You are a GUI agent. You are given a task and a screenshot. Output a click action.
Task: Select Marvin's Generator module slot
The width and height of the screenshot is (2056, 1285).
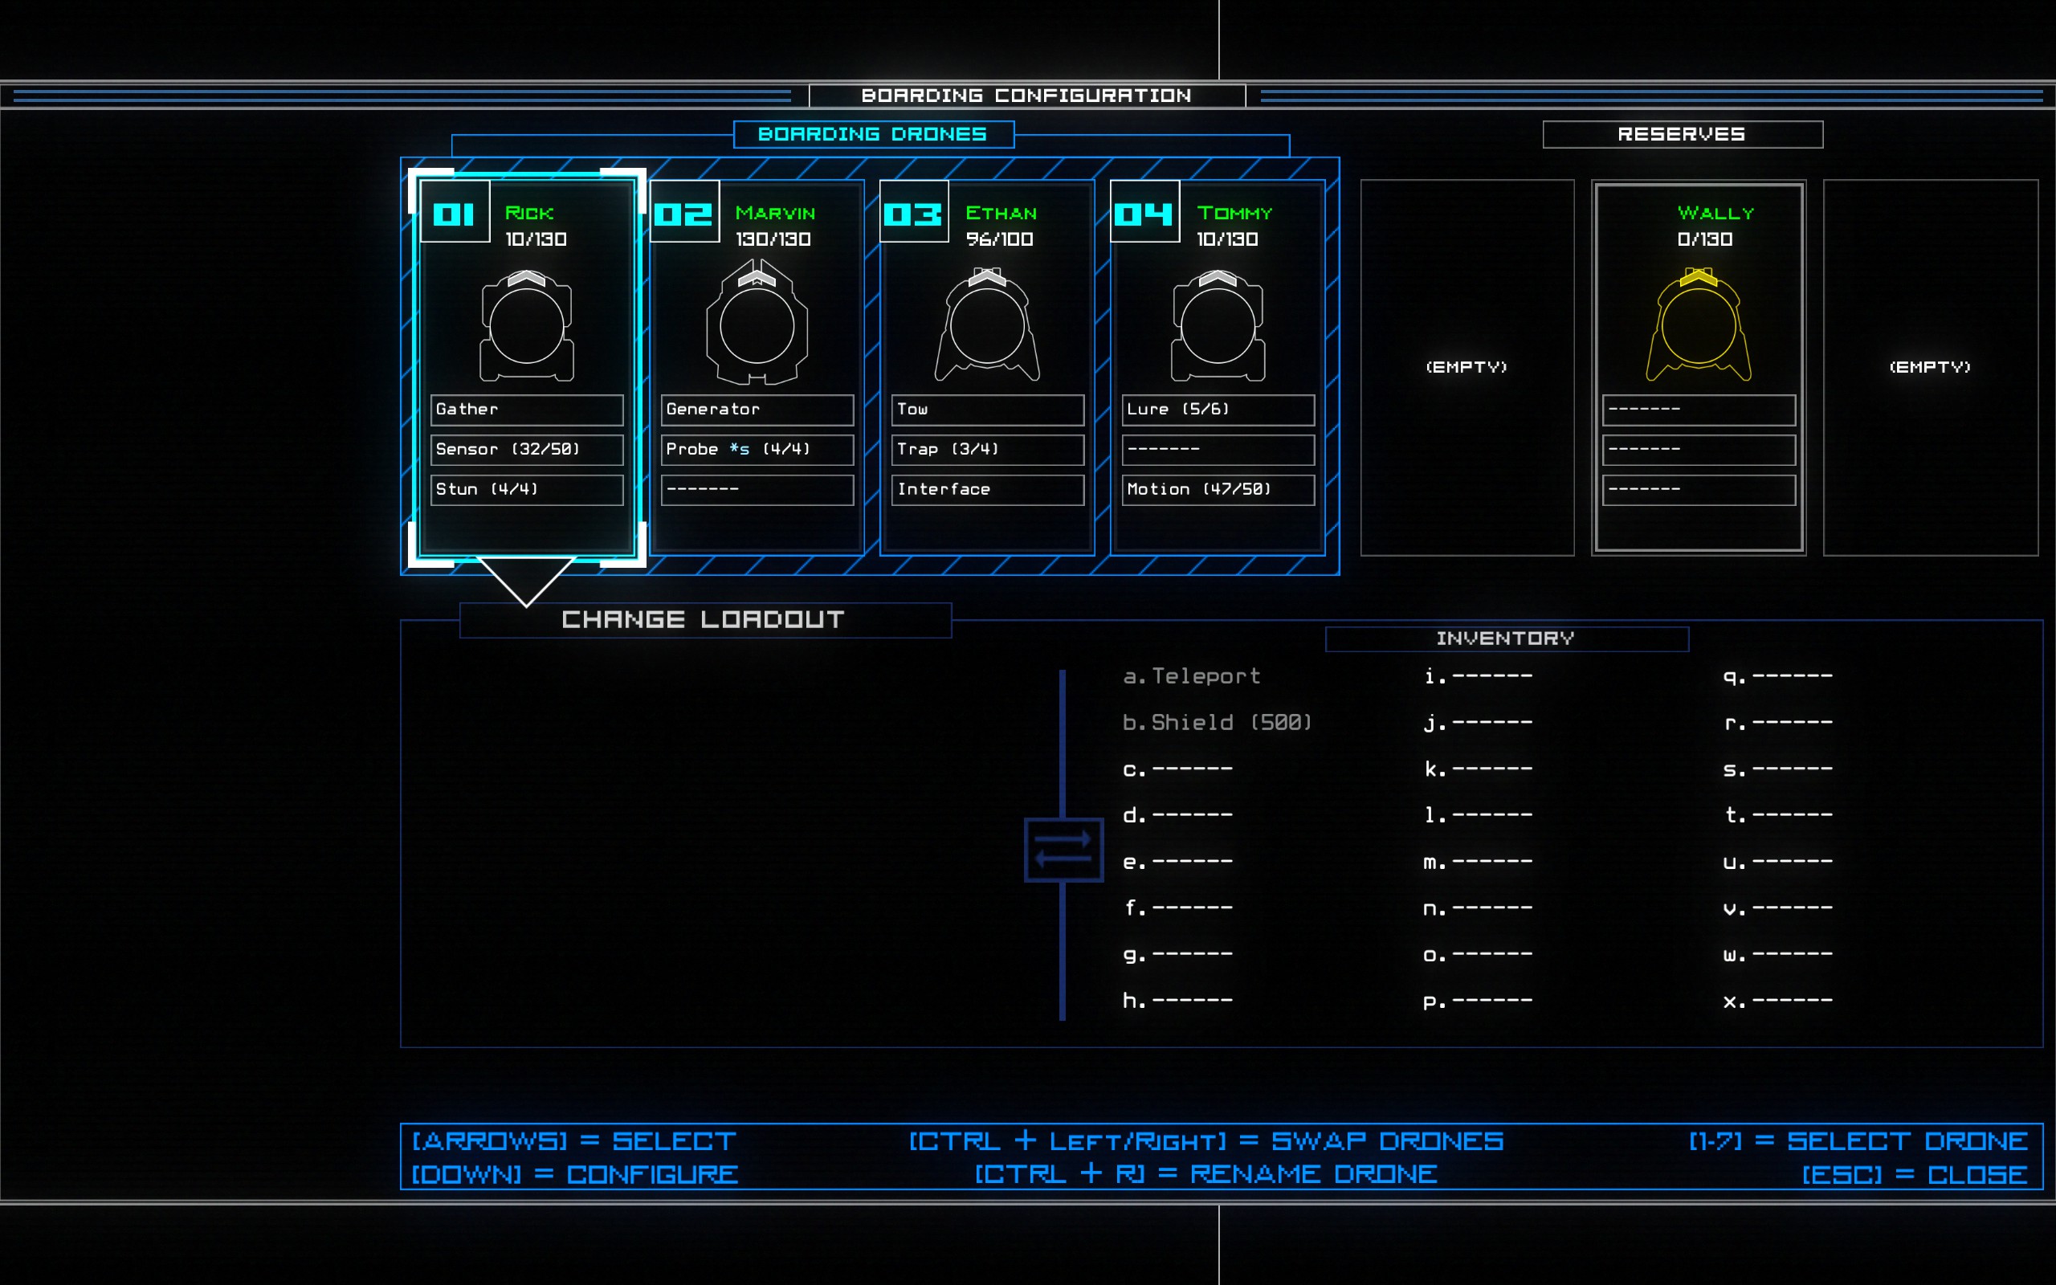pyautogui.click(x=757, y=410)
